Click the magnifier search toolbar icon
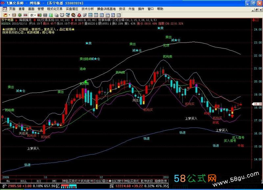The width and height of the screenshot is (263, 190). tap(68, 15)
